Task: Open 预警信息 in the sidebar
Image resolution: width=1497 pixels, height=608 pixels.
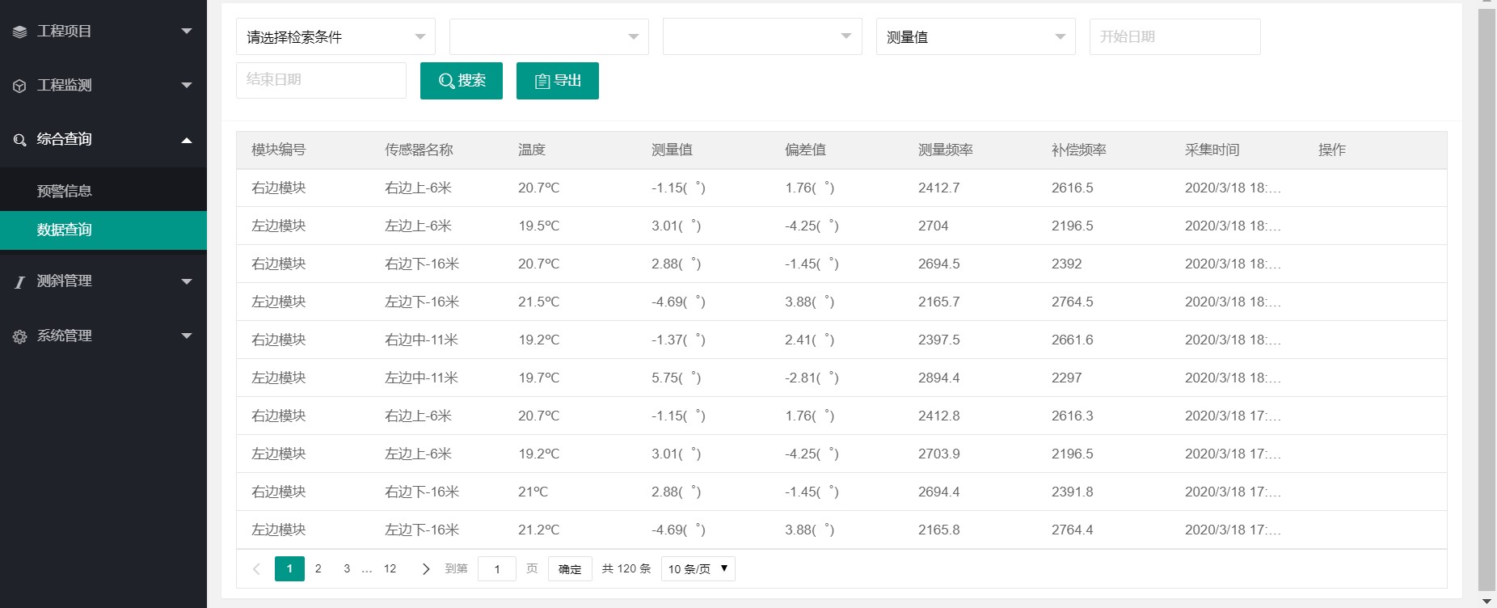Action: 65,191
